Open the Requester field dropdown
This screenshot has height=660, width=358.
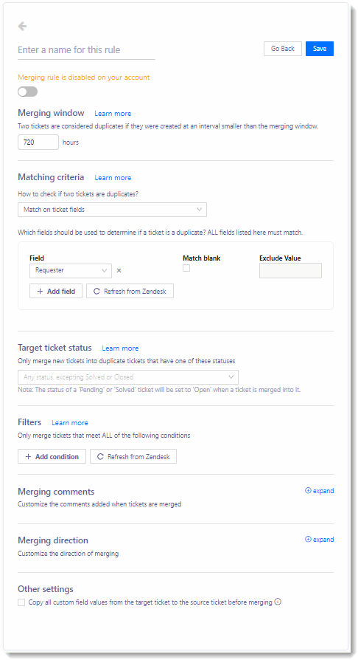pos(71,271)
